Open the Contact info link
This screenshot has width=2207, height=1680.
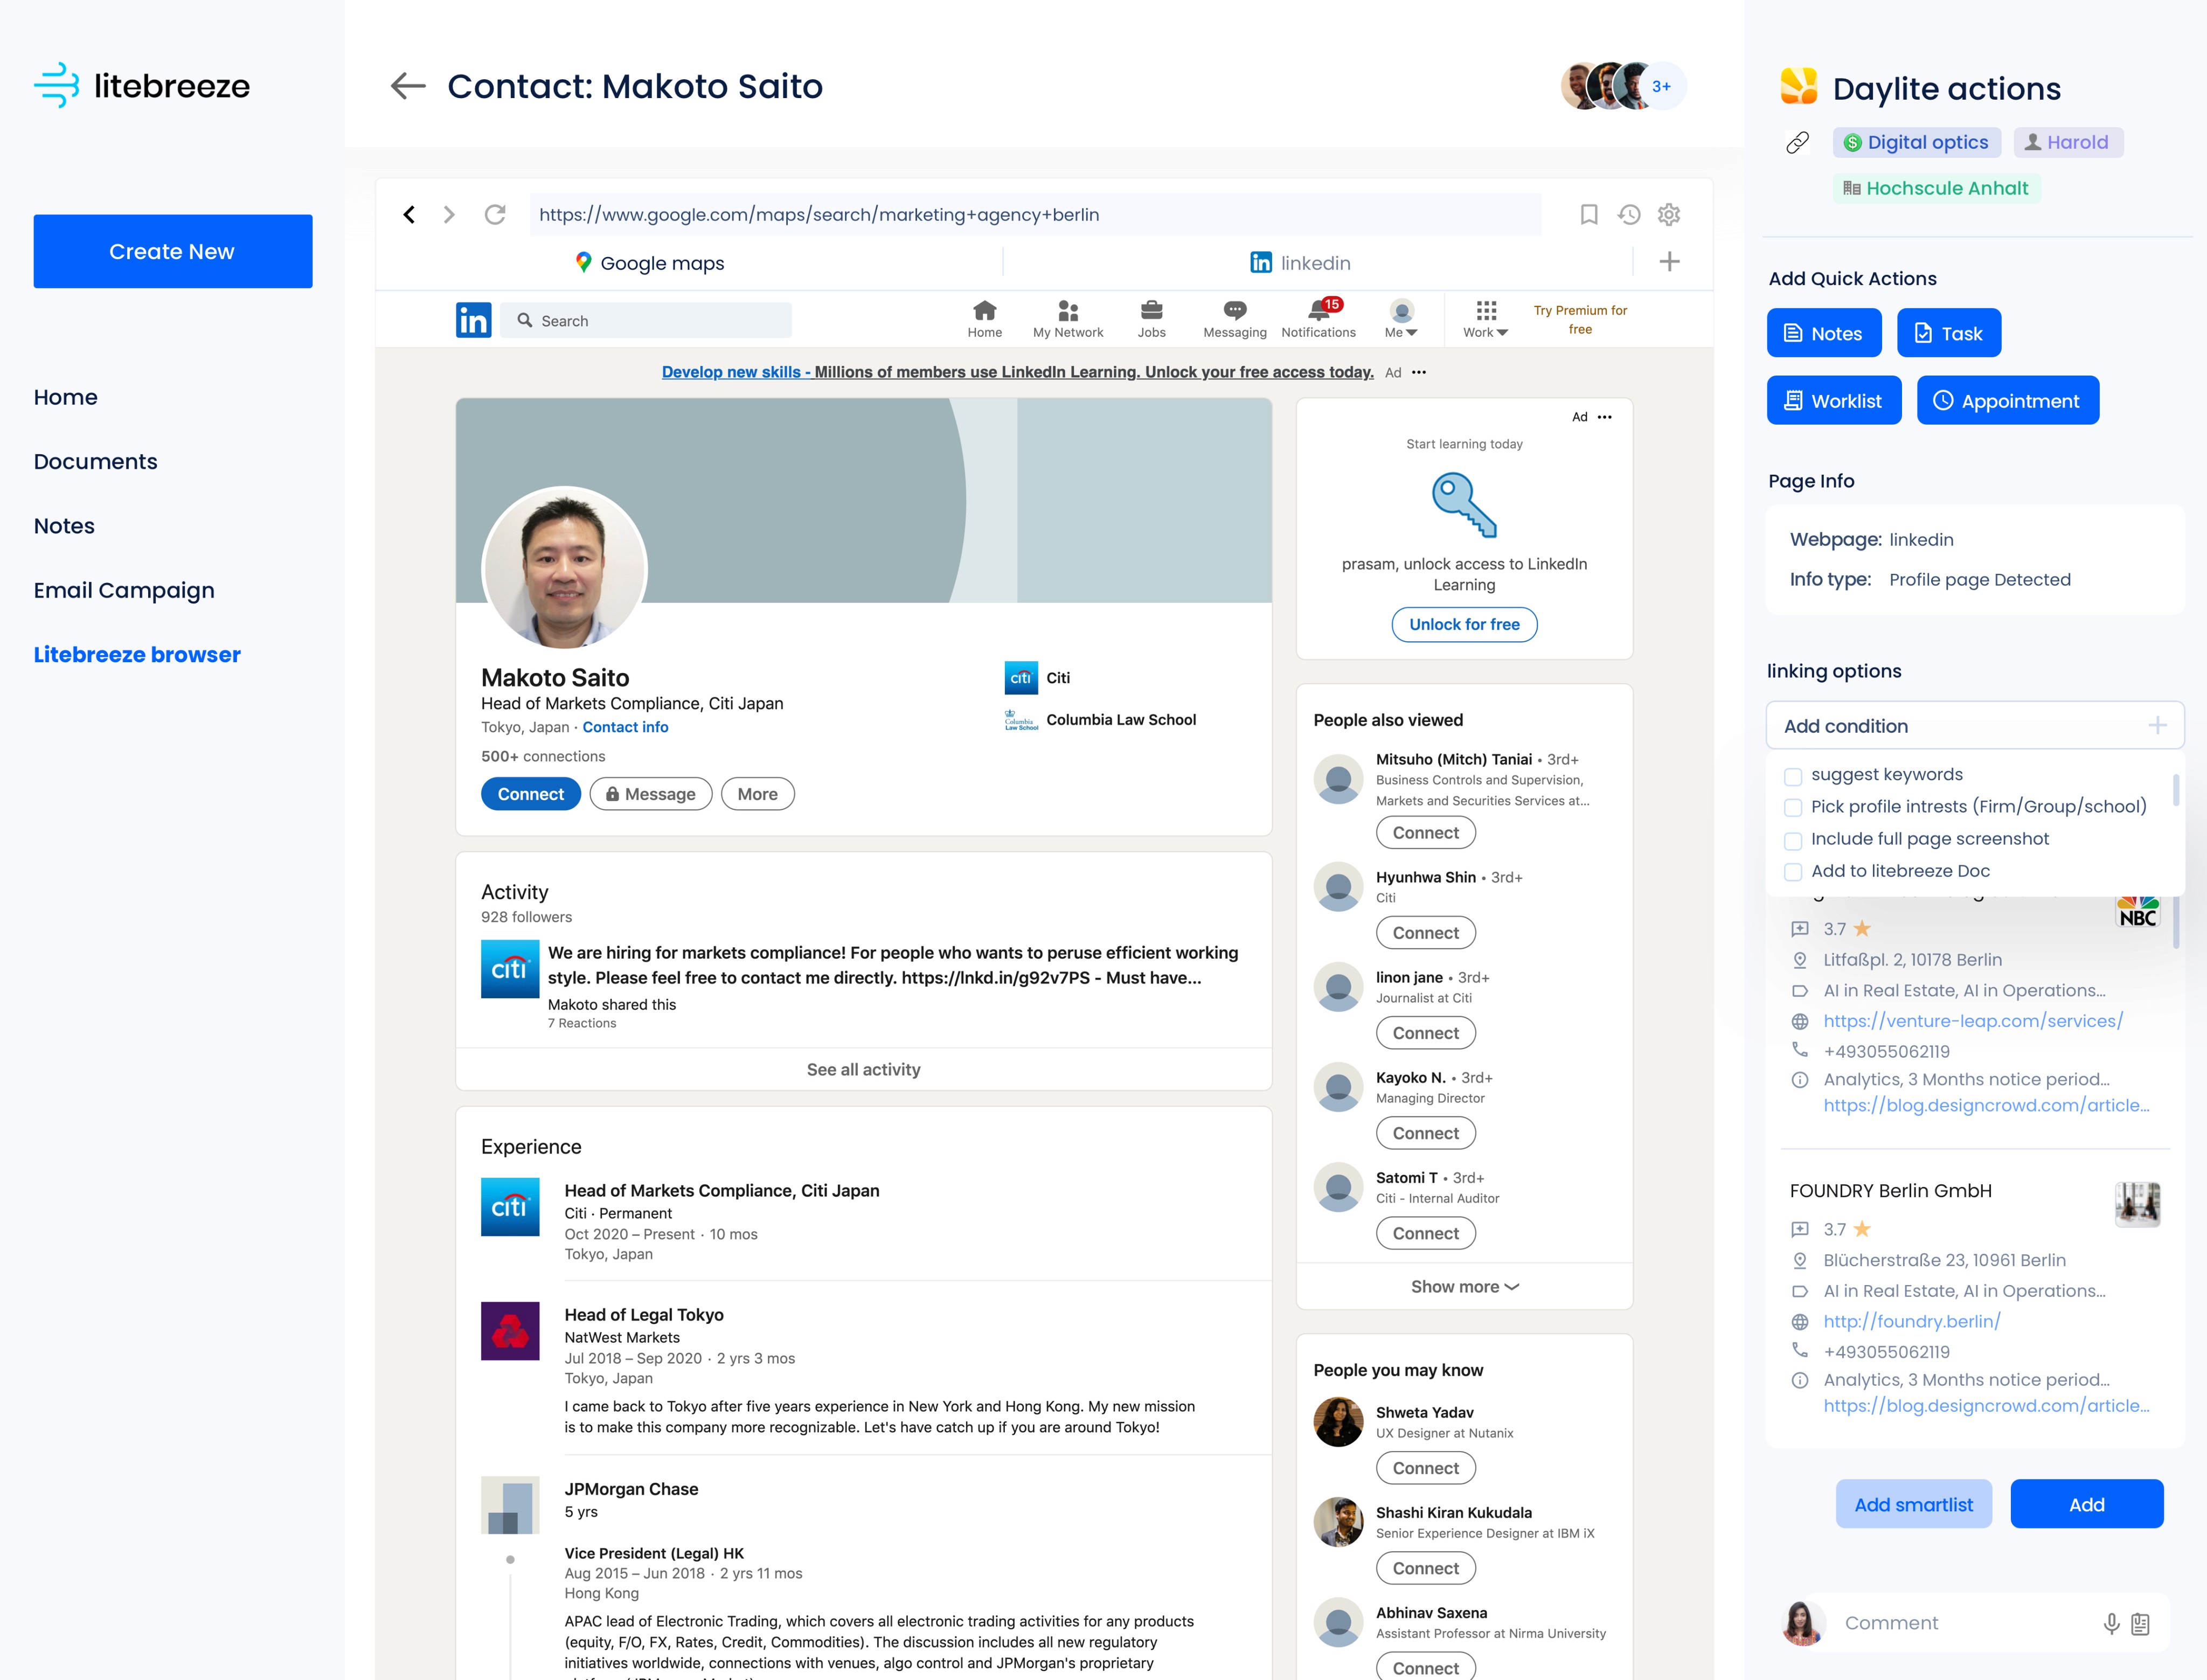(x=625, y=727)
